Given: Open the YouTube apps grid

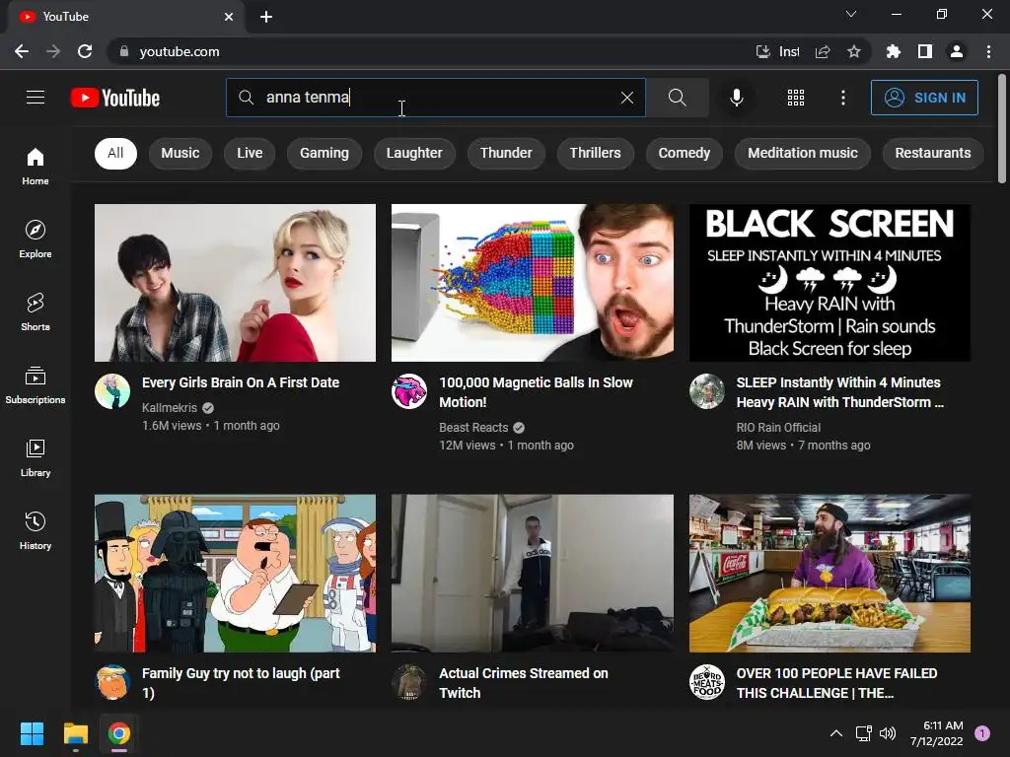Looking at the screenshot, I should tap(796, 98).
